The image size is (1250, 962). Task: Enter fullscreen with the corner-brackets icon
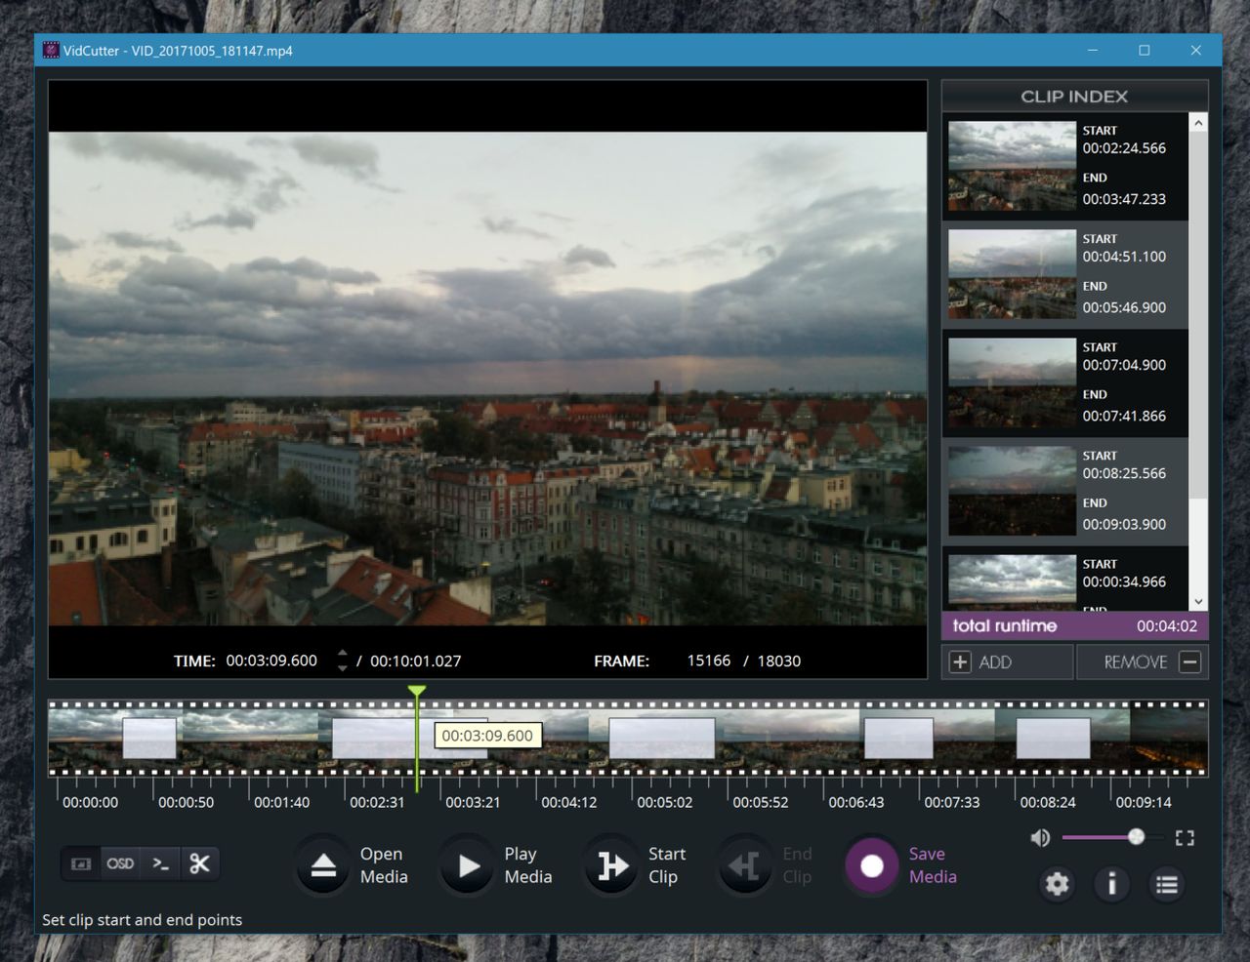pos(1185,838)
